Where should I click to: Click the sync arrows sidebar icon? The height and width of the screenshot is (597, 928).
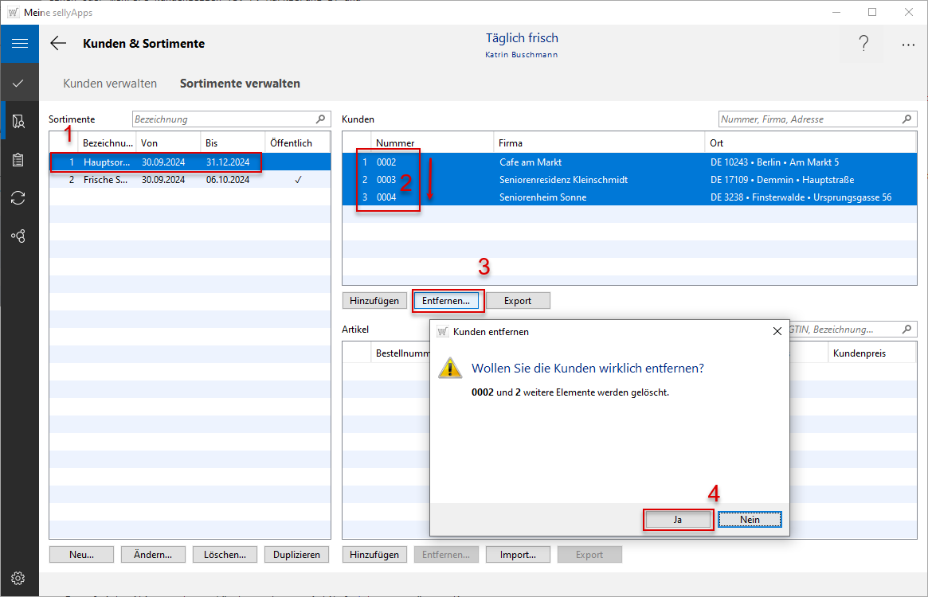click(x=19, y=197)
